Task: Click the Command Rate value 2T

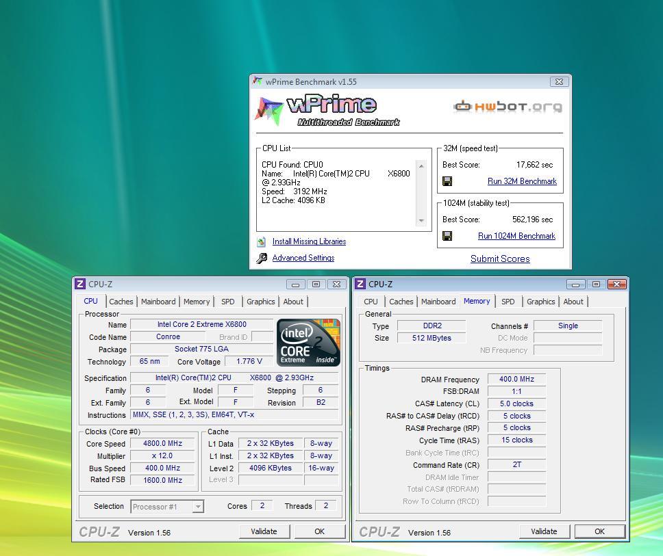Action: (x=516, y=464)
